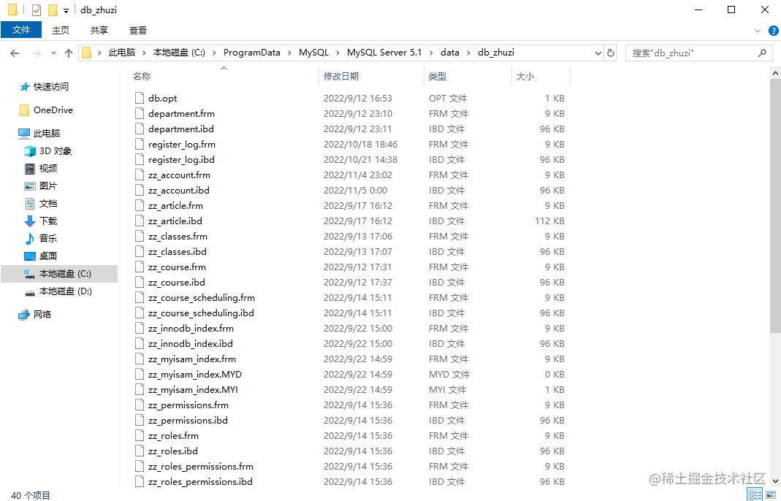Select 本地磁盘 (D:) in the sidebar
Image resolution: width=781 pixels, height=501 pixels.
pos(65,291)
